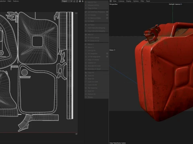Run the UV Straighten command
This screenshot has width=193, height=144.
(95, 54)
